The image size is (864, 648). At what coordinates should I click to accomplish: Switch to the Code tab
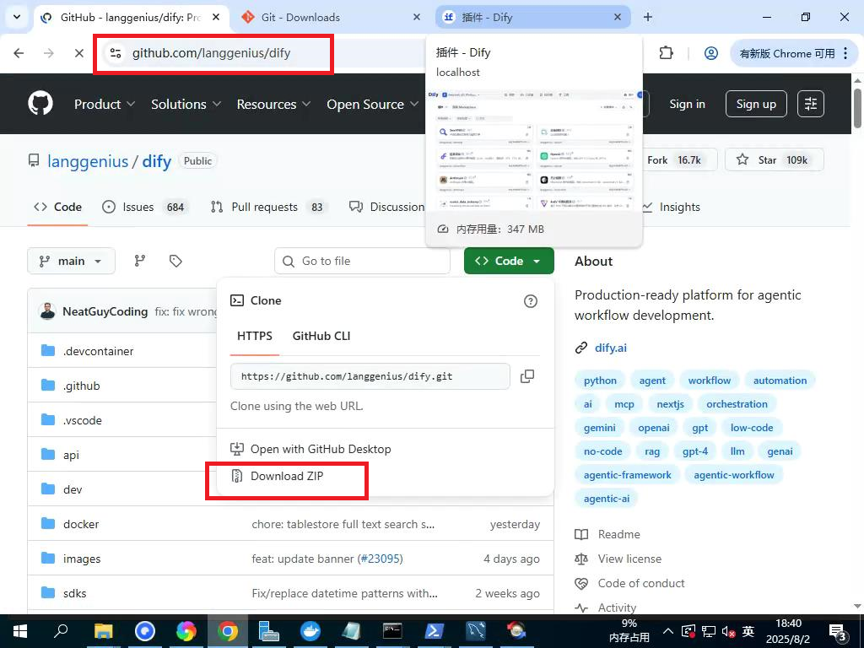click(57, 208)
